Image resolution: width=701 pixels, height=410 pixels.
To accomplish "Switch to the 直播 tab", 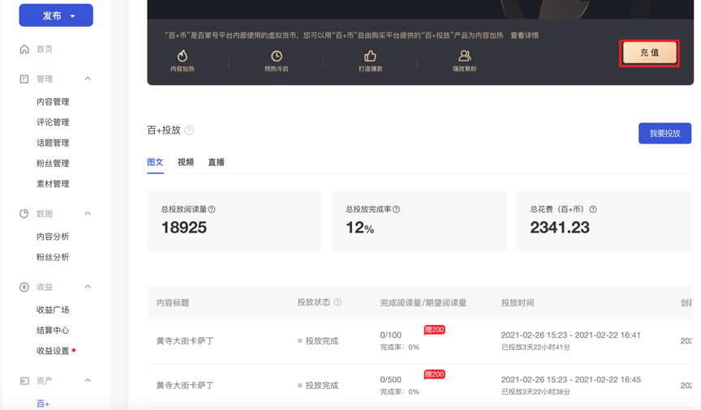I will pos(216,162).
